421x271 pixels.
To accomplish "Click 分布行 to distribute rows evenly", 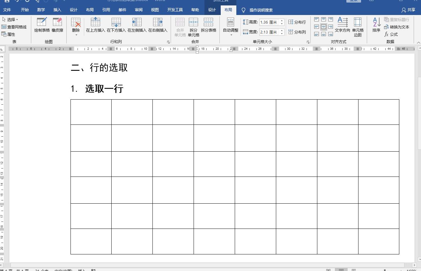I will pos(297,22).
